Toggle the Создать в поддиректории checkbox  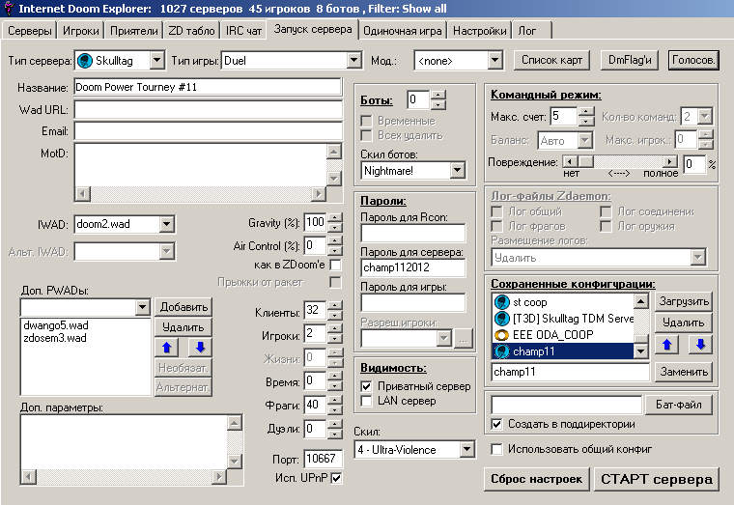pyautogui.click(x=496, y=423)
